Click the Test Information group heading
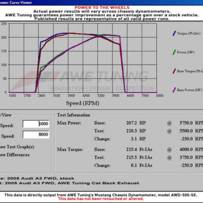 point(73,115)
